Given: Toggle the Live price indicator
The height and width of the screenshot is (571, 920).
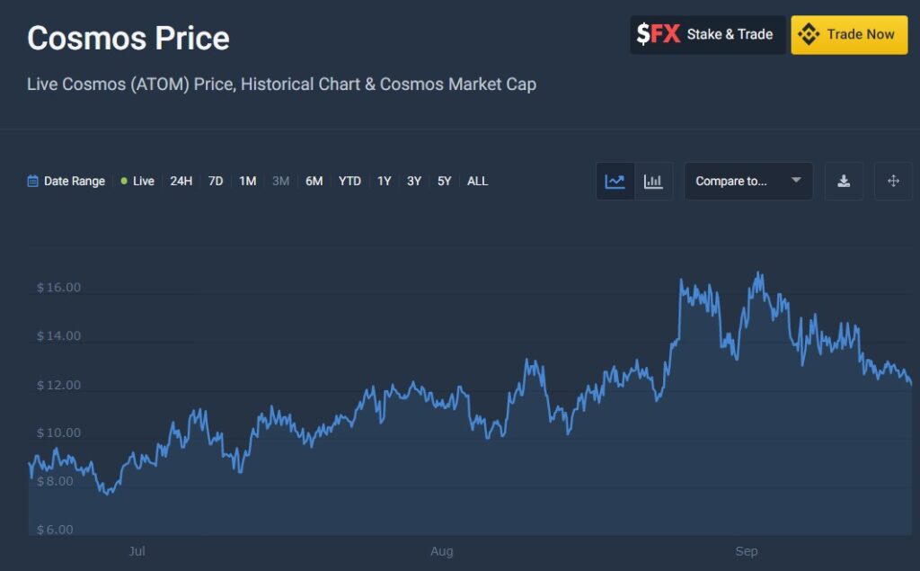Looking at the screenshot, I should coord(137,182).
